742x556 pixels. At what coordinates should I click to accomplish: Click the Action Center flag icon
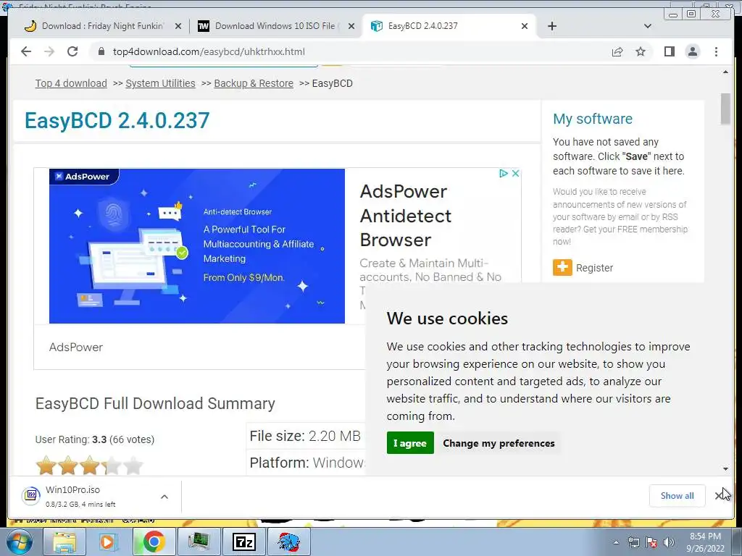[x=651, y=542]
